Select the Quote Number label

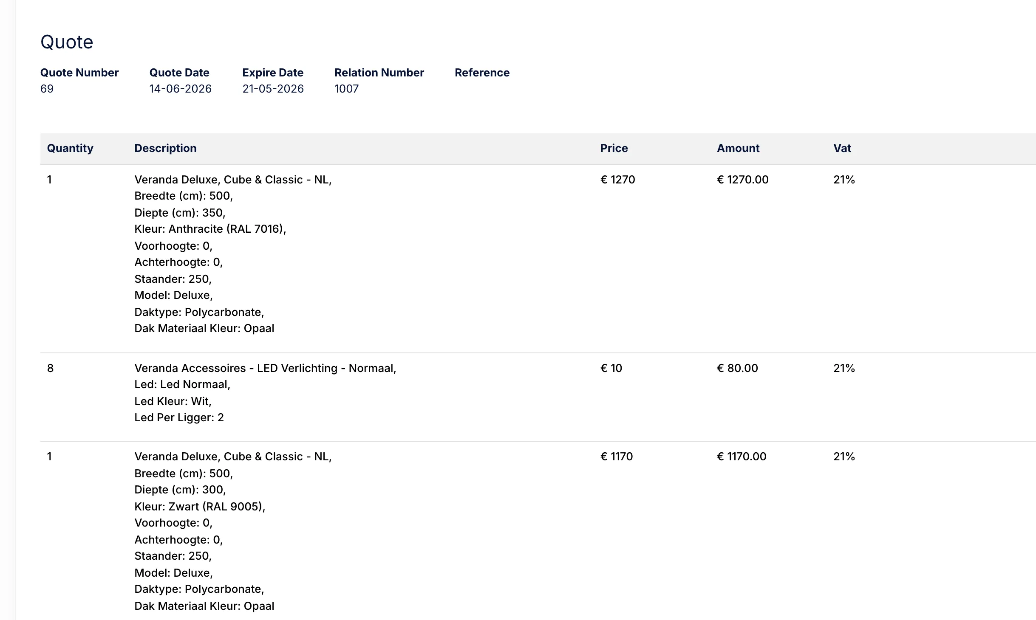pyautogui.click(x=79, y=73)
